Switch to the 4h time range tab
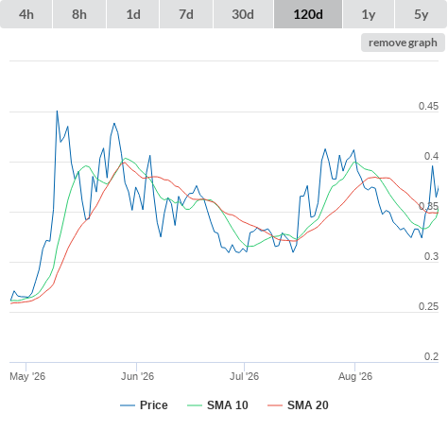 [26, 14]
